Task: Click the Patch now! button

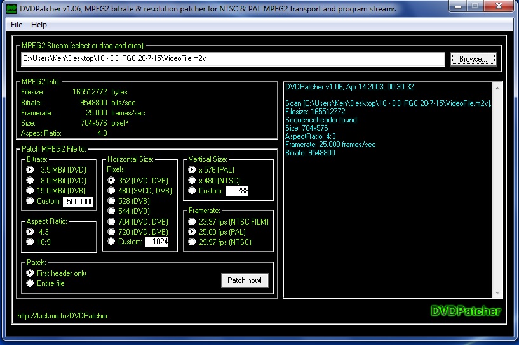Action: click(245, 280)
